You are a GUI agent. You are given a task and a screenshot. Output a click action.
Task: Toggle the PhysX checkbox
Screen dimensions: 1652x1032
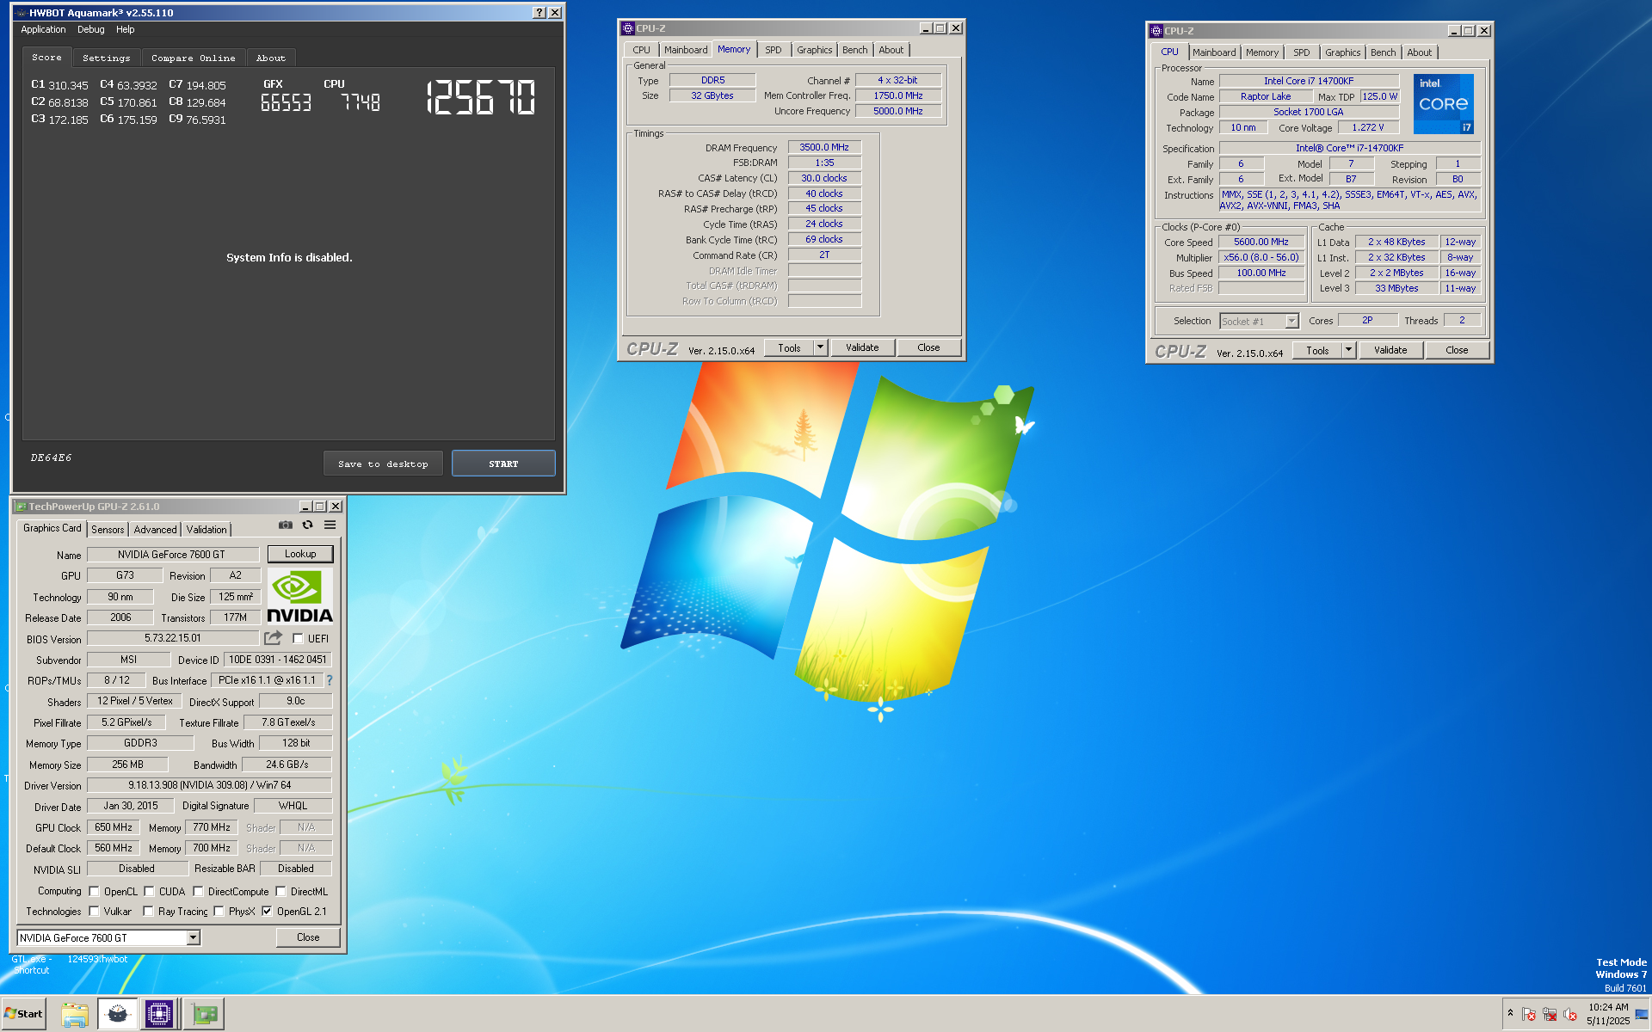pyautogui.click(x=219, y=912)
